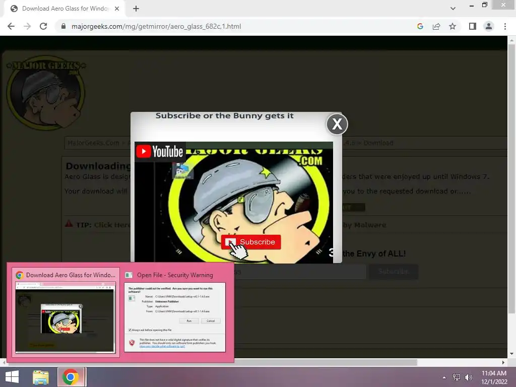The height and width of the screenshot is (387, 516).
Task: Open a new browser tab
Action: click(x=136, y=9)
